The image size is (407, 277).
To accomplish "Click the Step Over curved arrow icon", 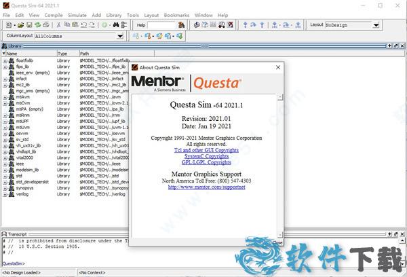I will tap(253, 25).
